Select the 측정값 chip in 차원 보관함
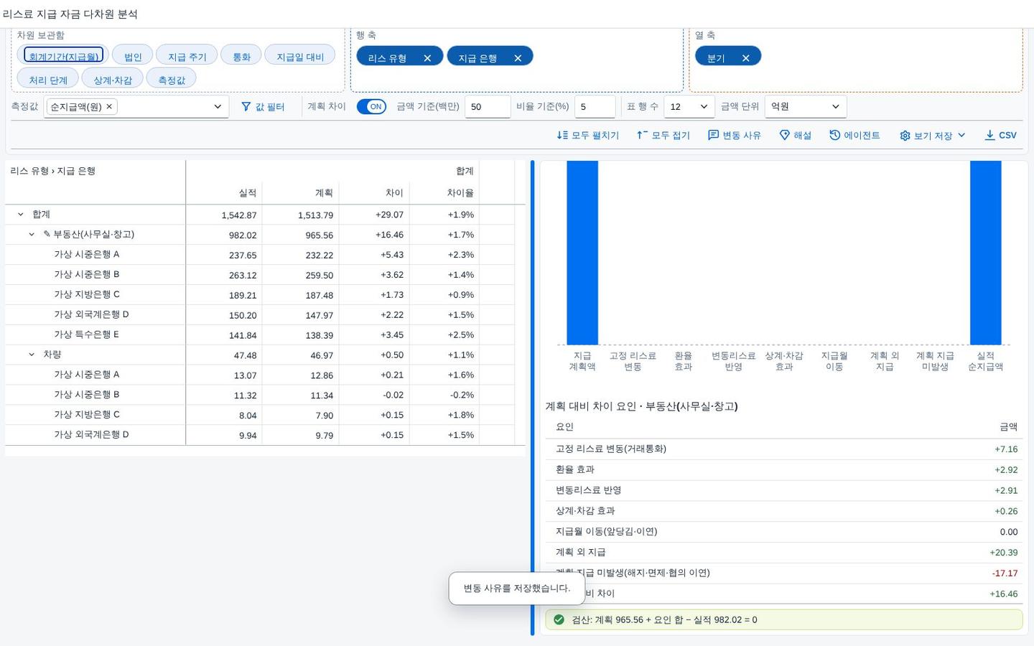This screenshot has width=1034, height=646. [x=172, y=79]
